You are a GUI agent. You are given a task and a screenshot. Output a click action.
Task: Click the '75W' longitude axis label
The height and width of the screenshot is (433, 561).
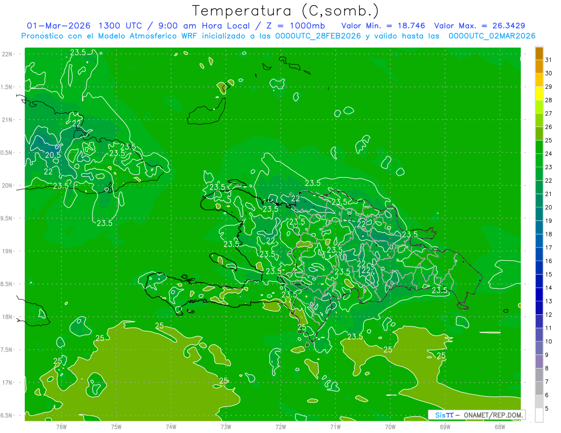coord(116,426)
